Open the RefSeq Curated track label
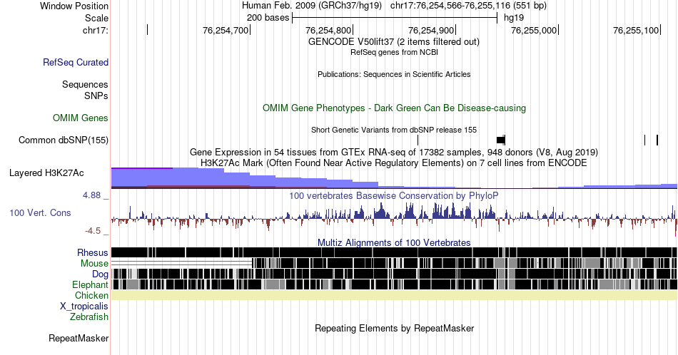The image size is (678, 355). pos(76,62)
